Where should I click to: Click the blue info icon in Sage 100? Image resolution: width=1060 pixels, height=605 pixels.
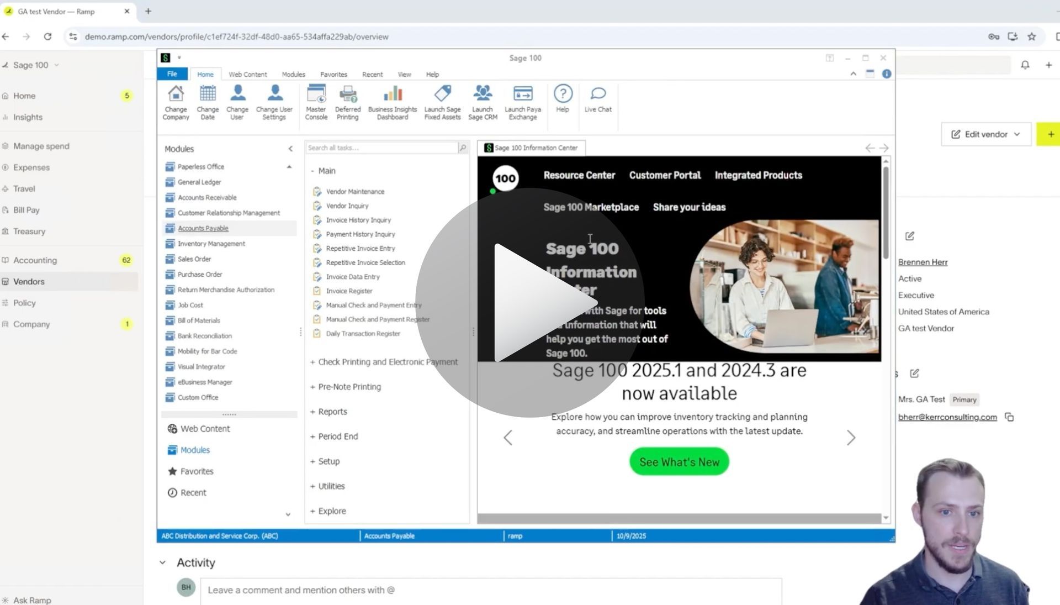[x=887, y=73]
